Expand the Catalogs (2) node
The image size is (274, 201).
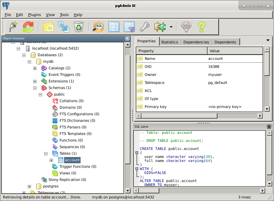click(x=35, y=68)
